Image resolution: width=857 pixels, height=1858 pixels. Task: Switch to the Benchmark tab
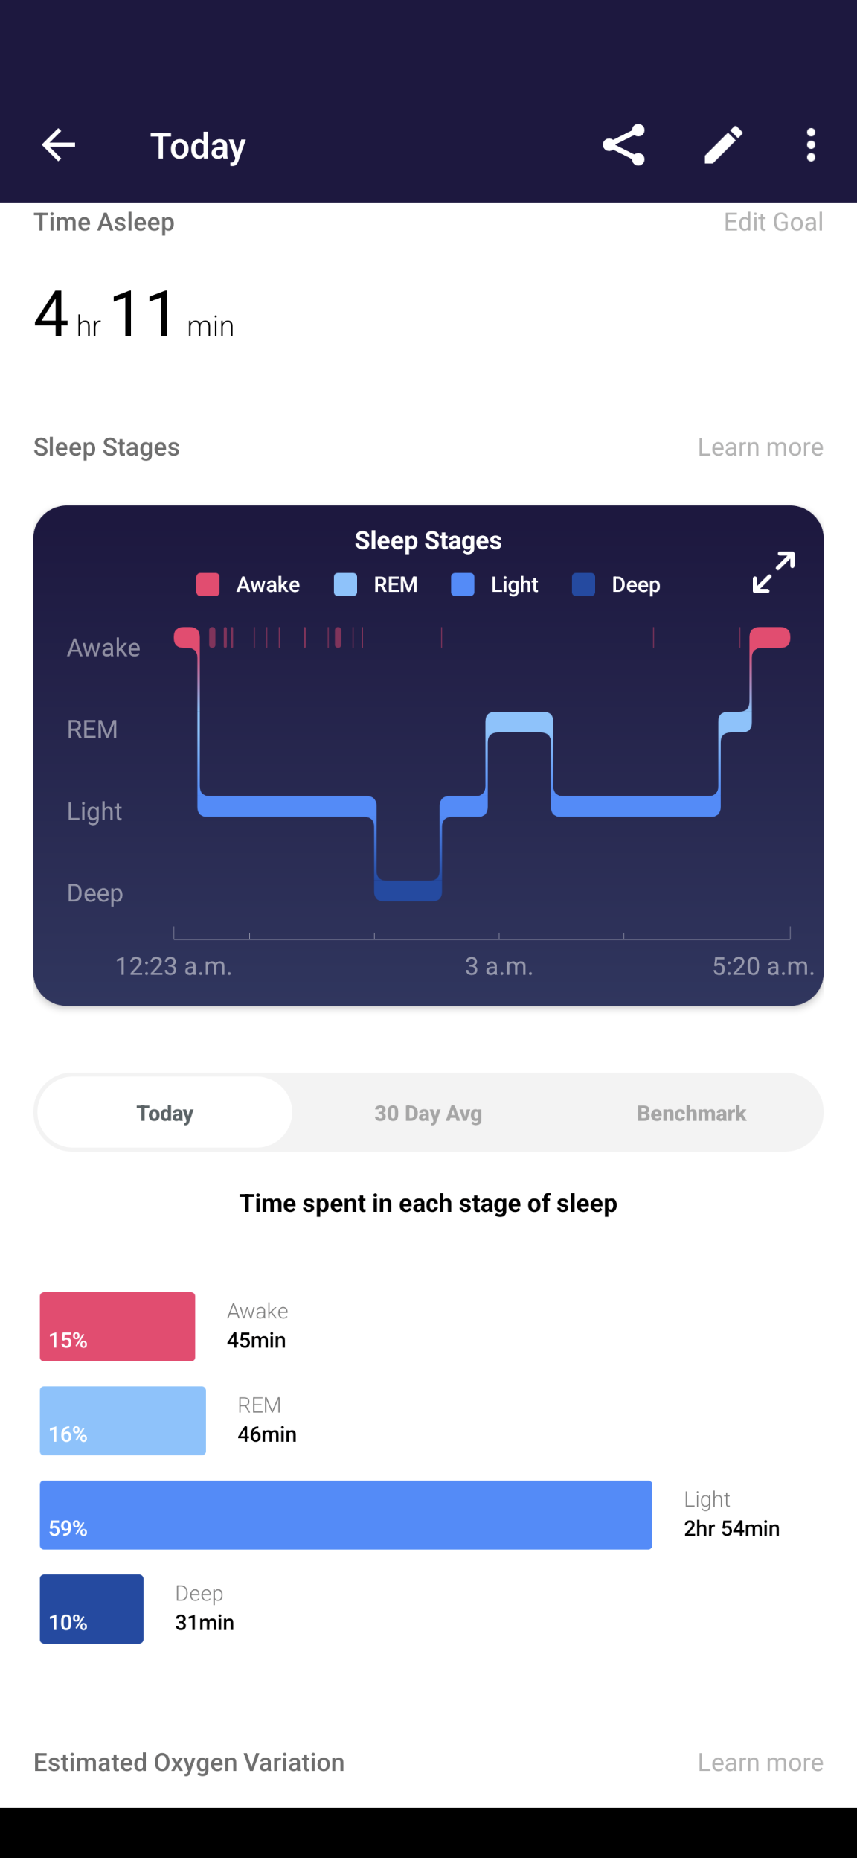pos(691,1113)
